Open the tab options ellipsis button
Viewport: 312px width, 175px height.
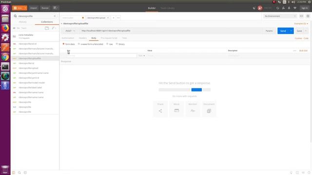tap(118, 18)
